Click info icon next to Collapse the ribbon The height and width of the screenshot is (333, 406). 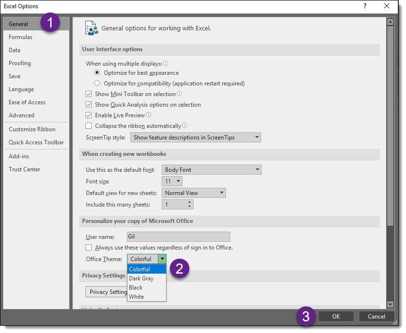tap(184, 125)
